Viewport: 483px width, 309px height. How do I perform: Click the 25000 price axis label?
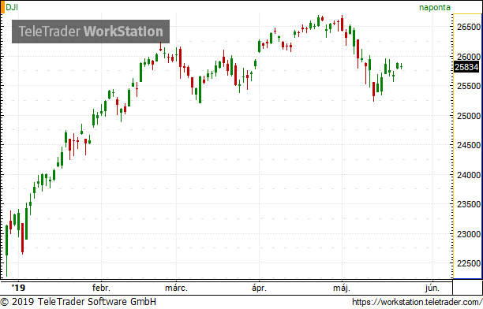point(469,116)
